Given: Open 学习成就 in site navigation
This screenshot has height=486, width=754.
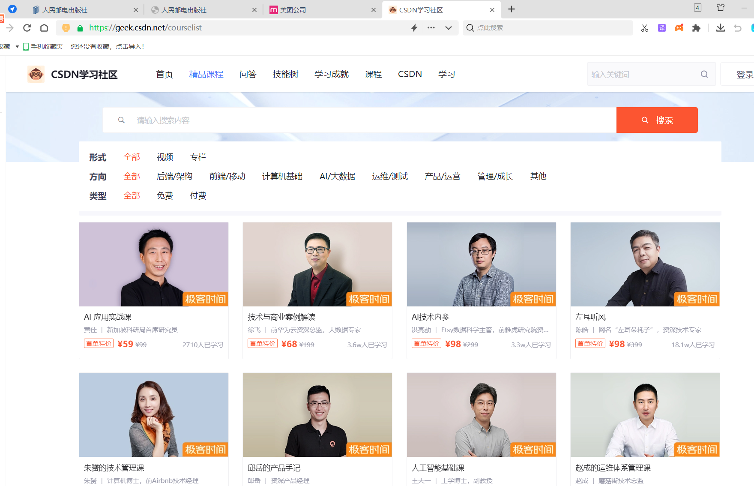Looking at the screenshot, I should [x=332, y=74].
